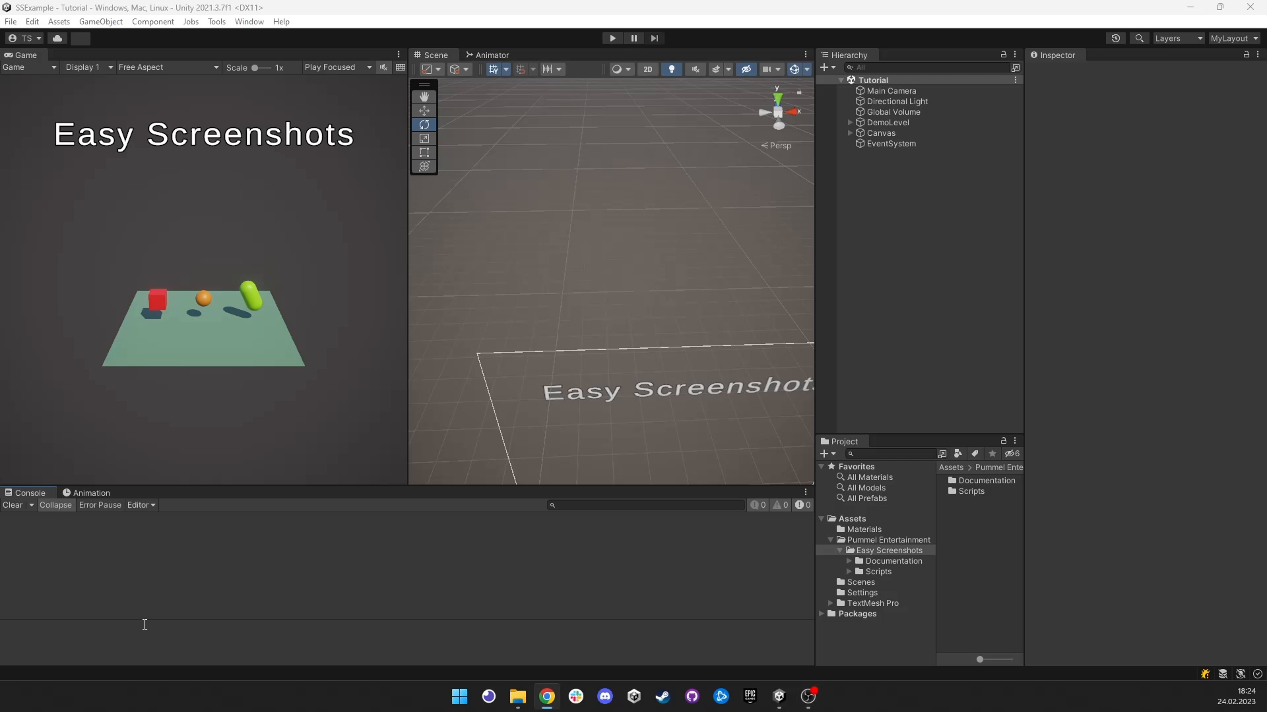The height and width of the screenshot is (712, 1267).
Task: Click the Play button
Action: [x=612, y=38]
